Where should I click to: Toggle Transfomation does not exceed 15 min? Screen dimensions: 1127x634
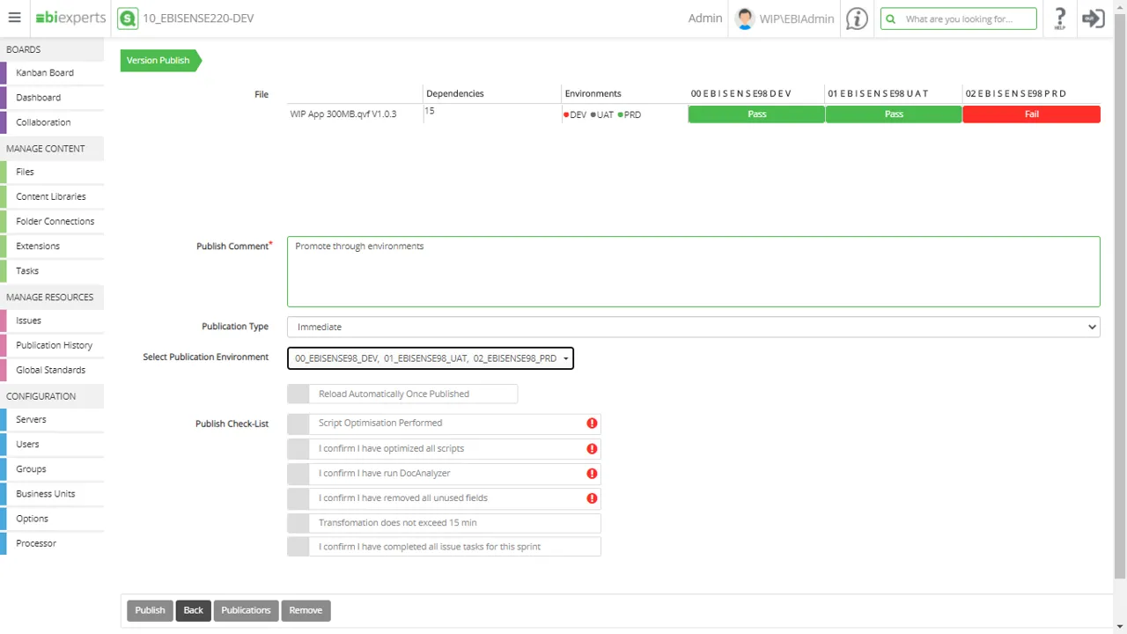point(298,523)
